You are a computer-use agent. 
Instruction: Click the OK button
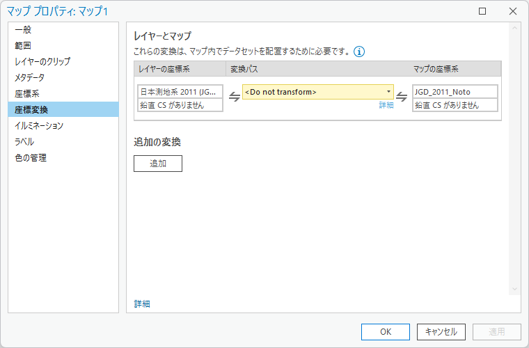click(386, 332)
